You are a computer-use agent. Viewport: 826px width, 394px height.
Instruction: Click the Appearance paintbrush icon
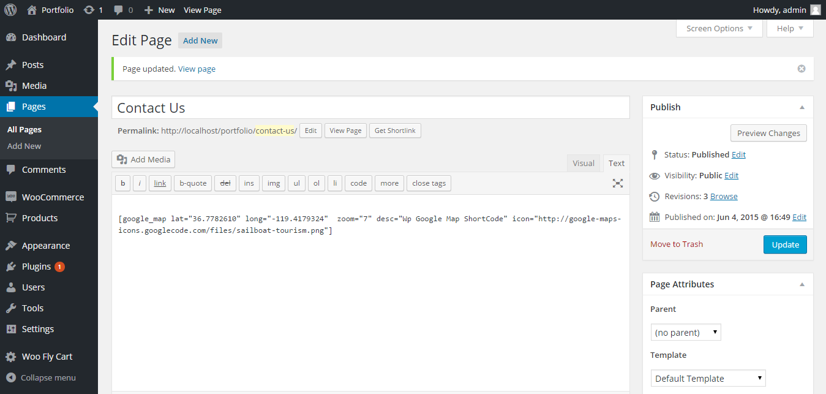(11, 246)
